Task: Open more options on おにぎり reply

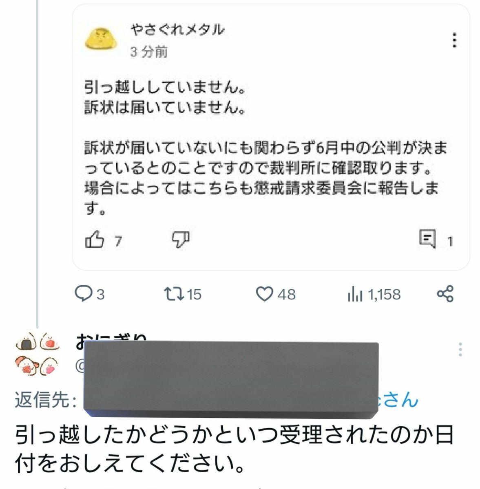Action: [x=460, y=350]
